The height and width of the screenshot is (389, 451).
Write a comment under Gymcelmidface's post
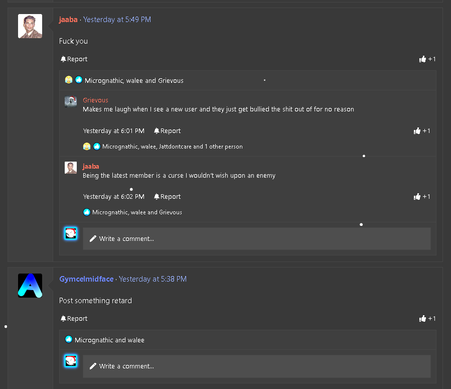tap(256, 366)
